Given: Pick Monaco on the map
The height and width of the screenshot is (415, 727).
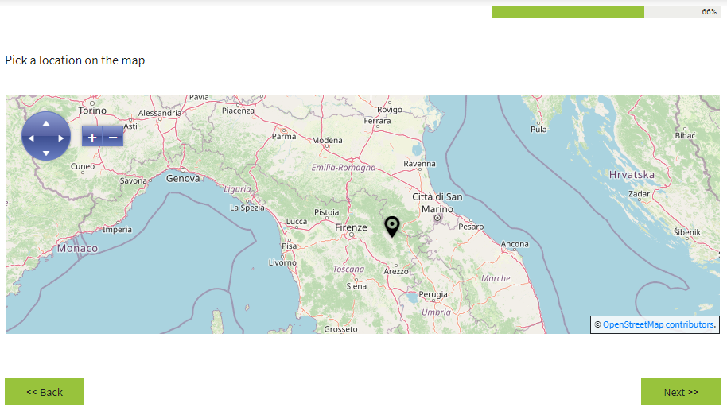Looking at the screenshot, I should point(77,248).
